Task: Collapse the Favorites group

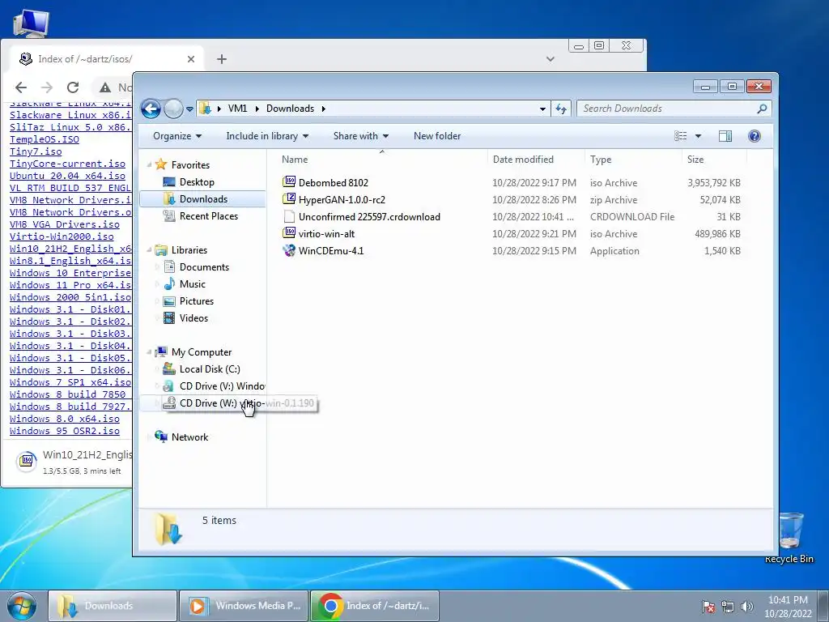Action: (149, 165)
